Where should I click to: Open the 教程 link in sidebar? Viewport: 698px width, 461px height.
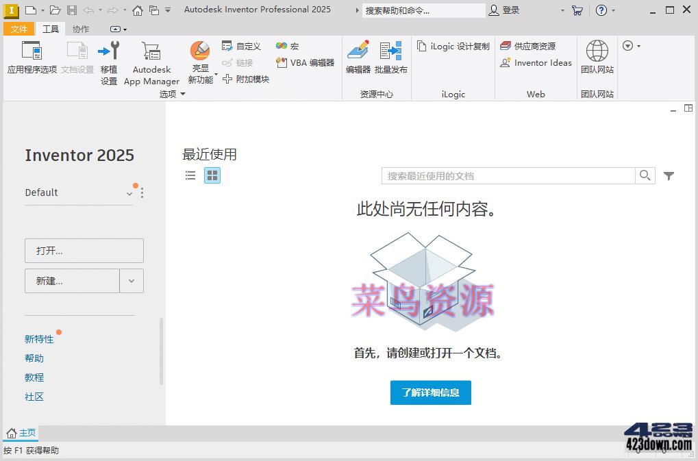pos(34,377)
